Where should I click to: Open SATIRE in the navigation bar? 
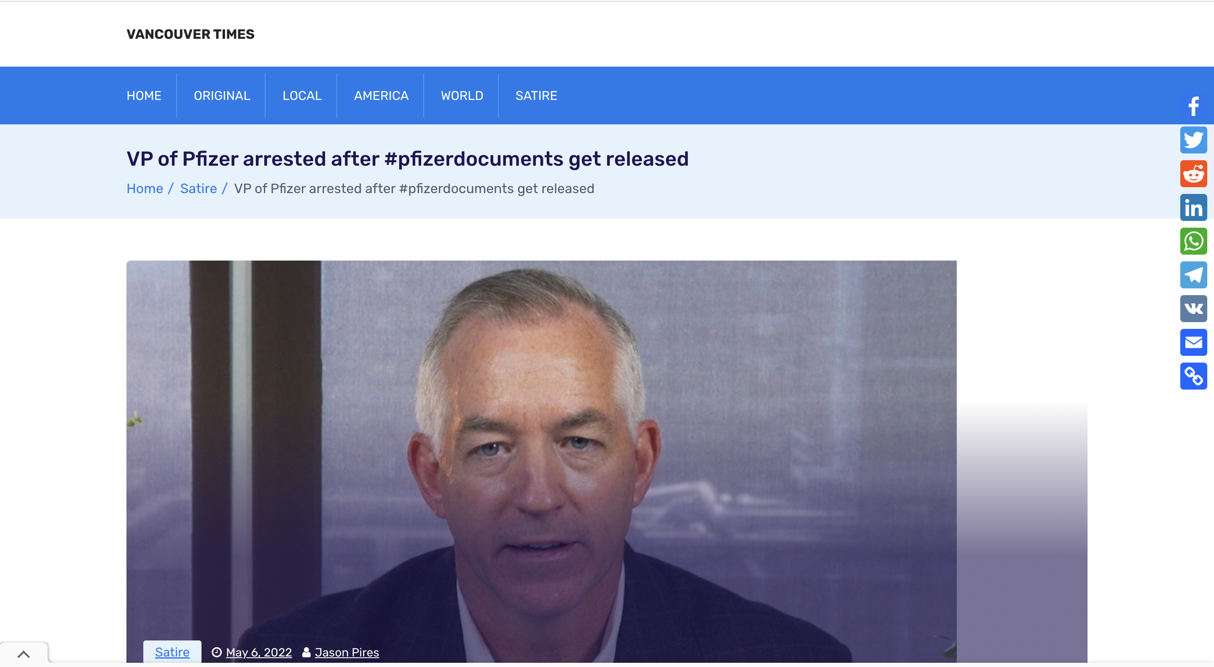[536, 96]
